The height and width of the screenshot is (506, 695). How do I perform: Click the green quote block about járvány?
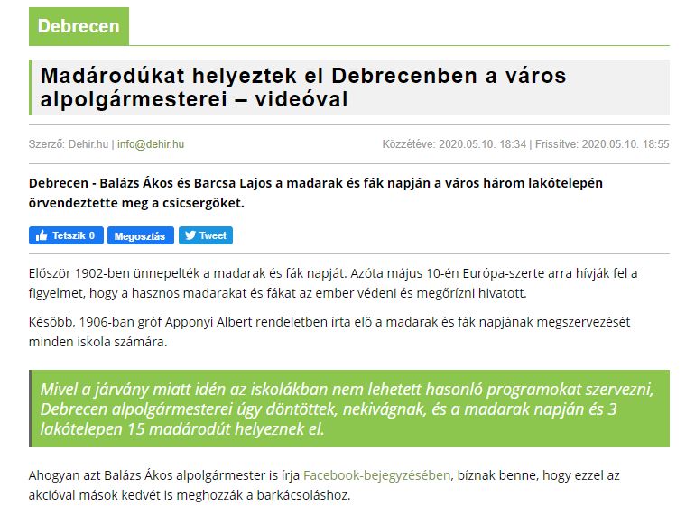tap(349, 409)
